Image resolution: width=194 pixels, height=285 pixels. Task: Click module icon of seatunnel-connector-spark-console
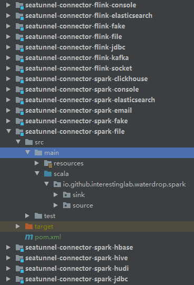point(19,90)
